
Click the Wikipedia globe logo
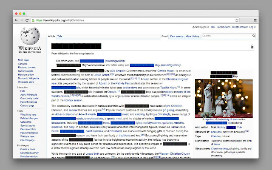tap(30, 36)
